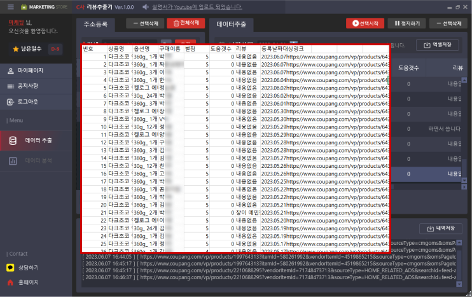This screenshot has height=297, width=472.
Task: Open the 데이터 분석 chart menu
Action: tap(13, 161)
